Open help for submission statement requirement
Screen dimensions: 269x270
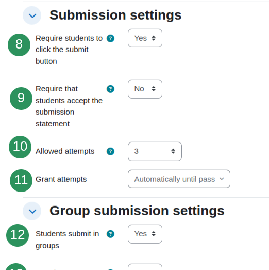click(x=110, y=89)
